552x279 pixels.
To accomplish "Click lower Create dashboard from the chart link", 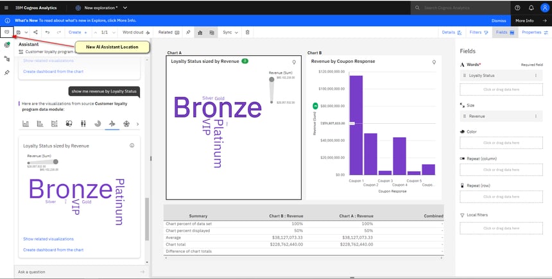I will point(53,249).
